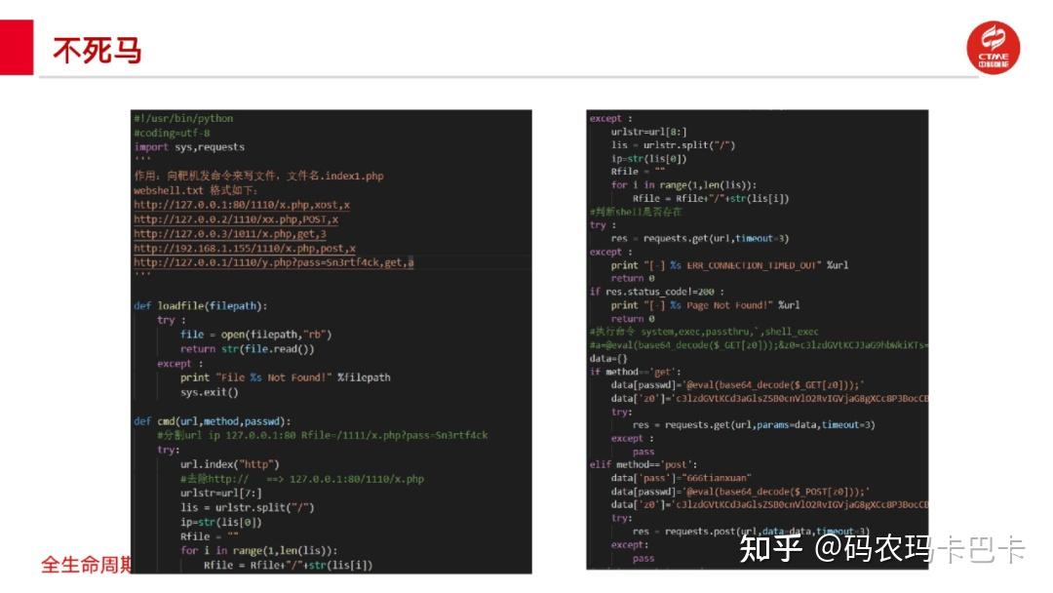Select the '666tianxuan' password assignment line
Screen dimensions: 1053x593
[x=681, y=478]
